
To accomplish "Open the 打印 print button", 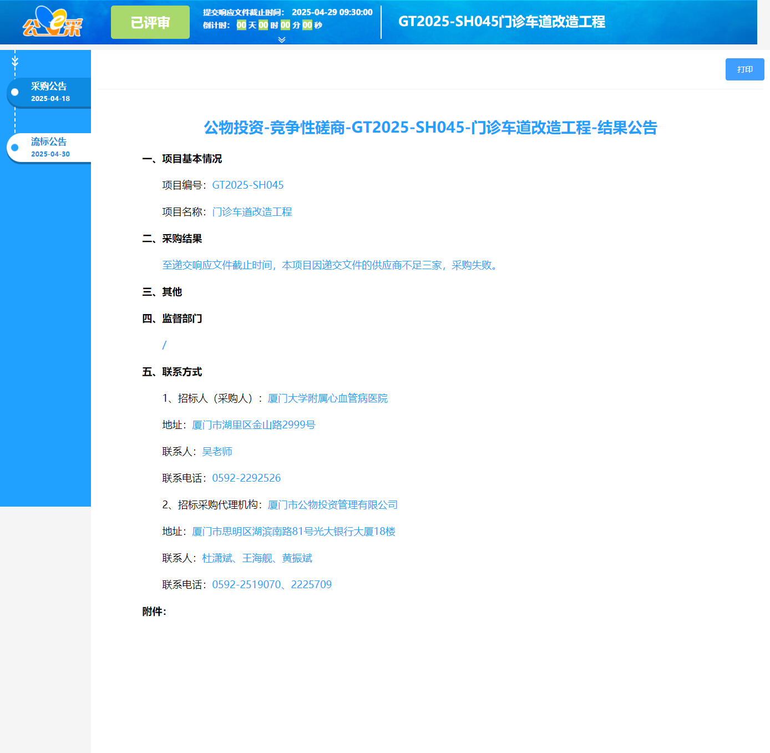I will [x=744, y=69].
